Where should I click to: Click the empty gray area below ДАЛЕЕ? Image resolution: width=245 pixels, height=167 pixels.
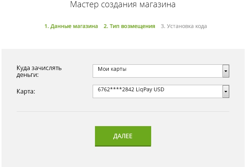click(x=123, y=157)
